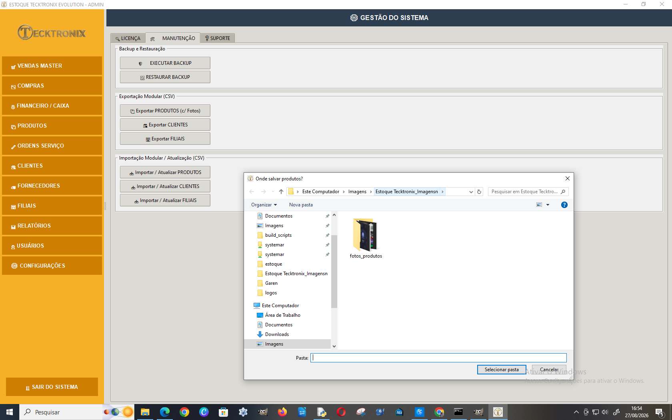Open FINANCEIRO / CAIXA in sidebar
Viewport: 672px width, 420px height.
[x=52, y=106]
